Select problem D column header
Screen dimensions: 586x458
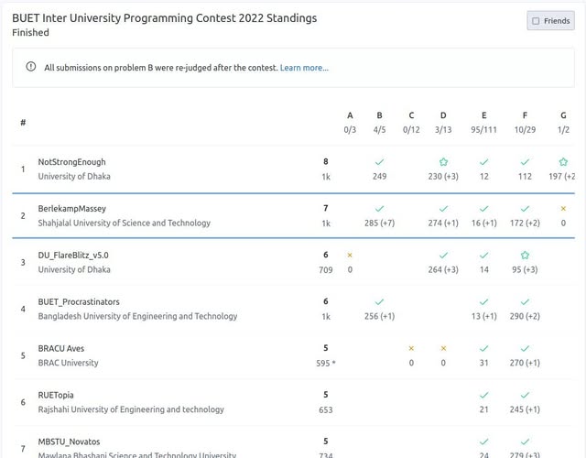pos(443,115)
